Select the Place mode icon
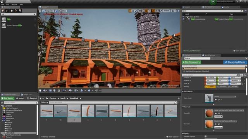The height and width of the screenshot is (139, 248). pos(3,10)
